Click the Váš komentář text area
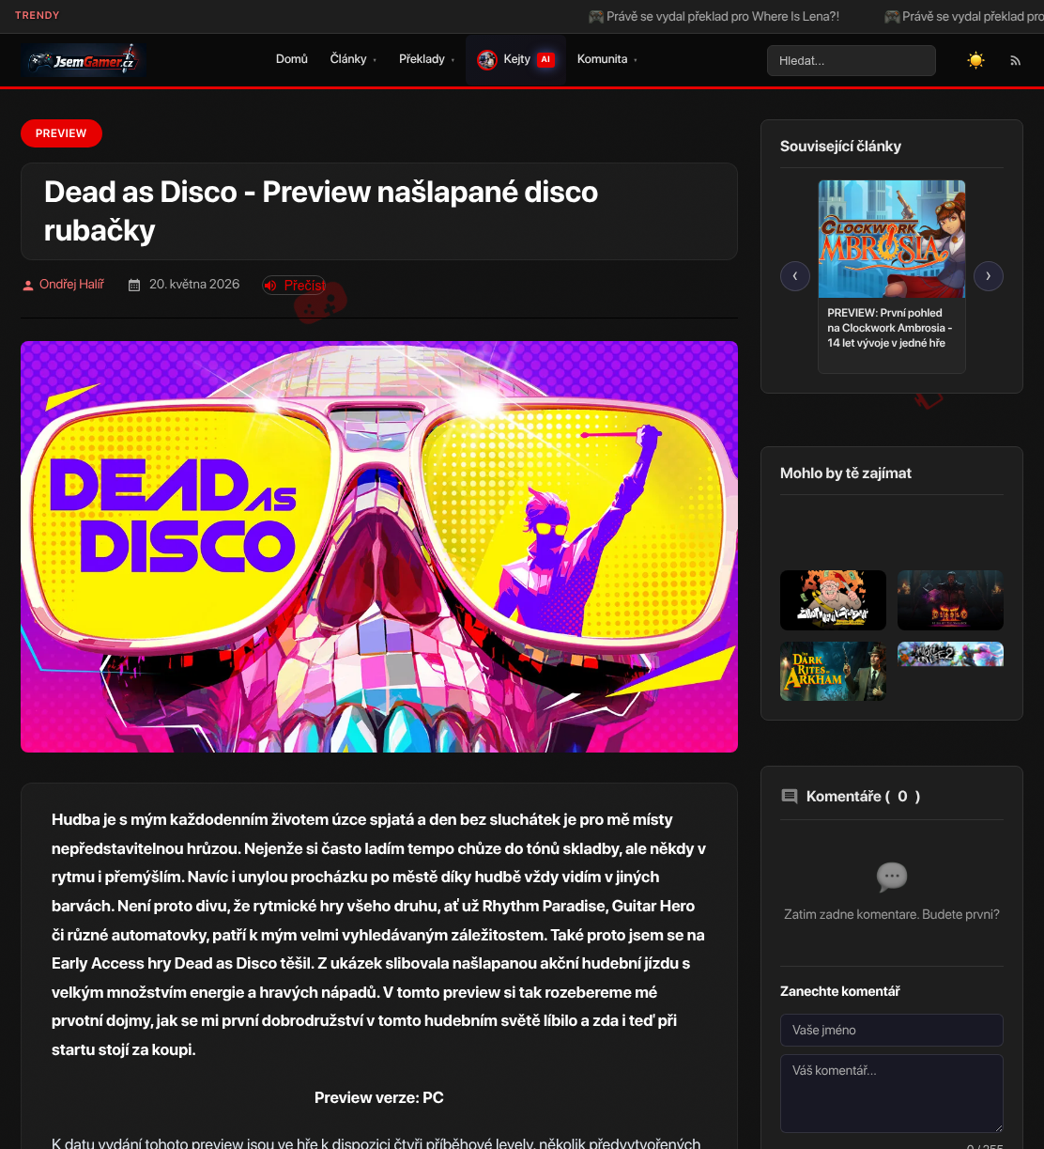This screenshot has height=1149, width=1044. pos(892,1094)
